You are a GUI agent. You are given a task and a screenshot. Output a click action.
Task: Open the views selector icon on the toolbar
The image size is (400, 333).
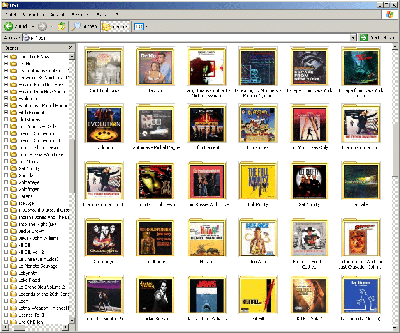137,26
